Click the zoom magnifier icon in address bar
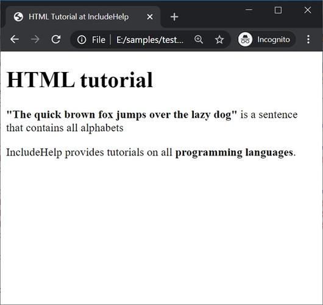Image resolution: width=323 pixels, height=305 pixels. click(x=199, y=40)
